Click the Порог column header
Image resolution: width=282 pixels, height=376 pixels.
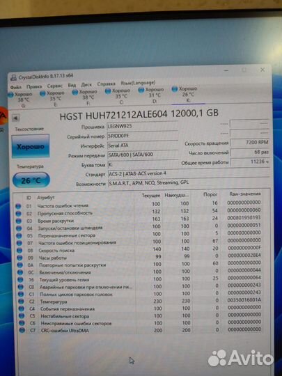[x=210, y=194]
